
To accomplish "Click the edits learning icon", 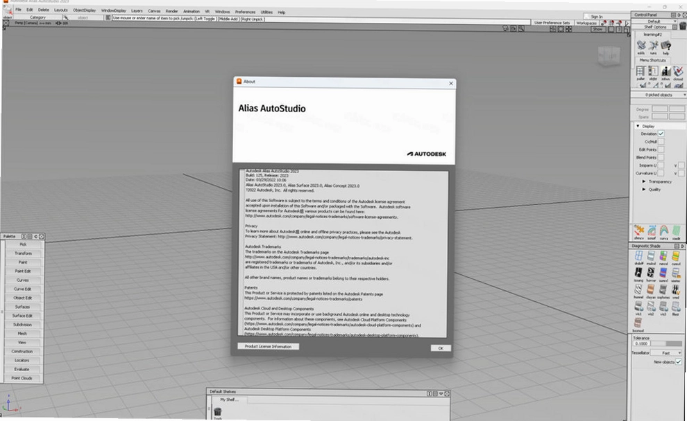I will pyautogui.click(x=641, y=47).
